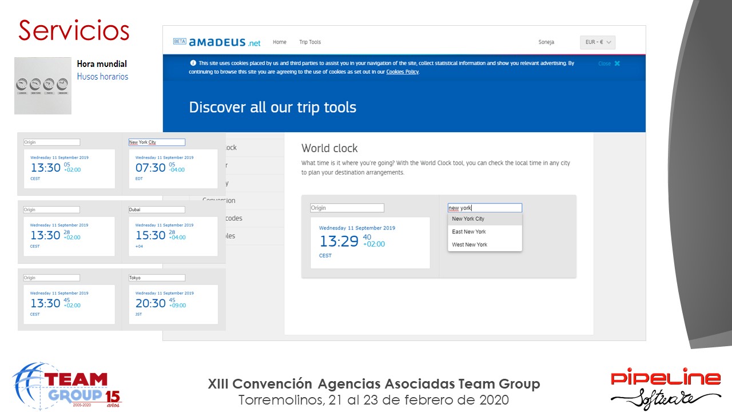This screenshot has width=732, height=412.
Task: Select West New York suggestion
Action: pos(485,244)
